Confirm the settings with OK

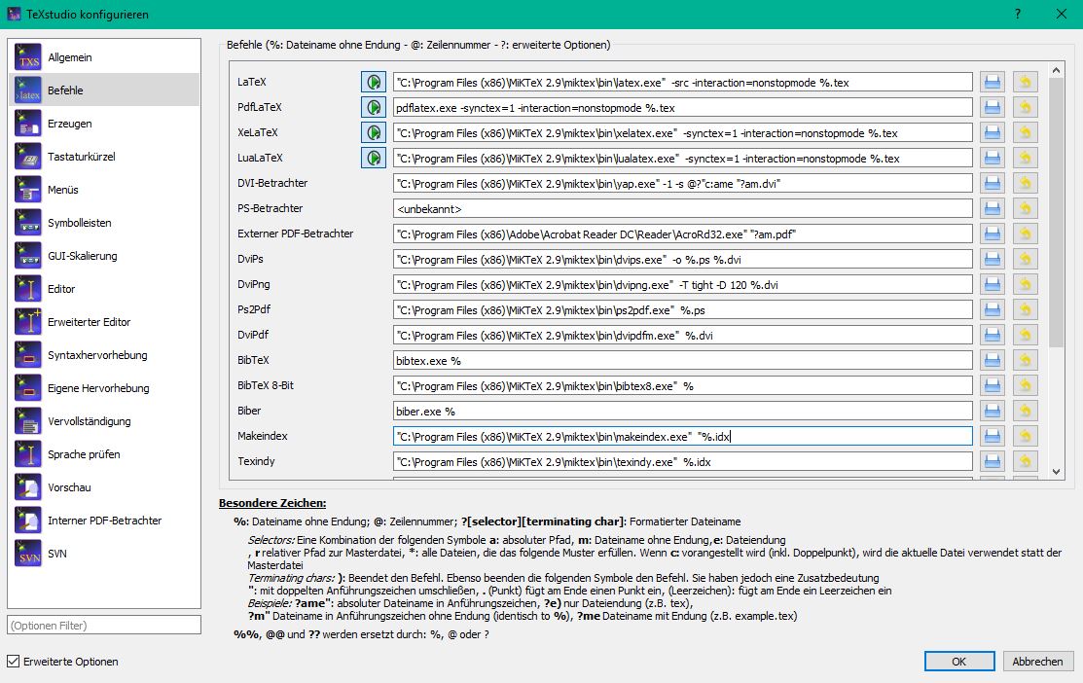pos(959,662)
